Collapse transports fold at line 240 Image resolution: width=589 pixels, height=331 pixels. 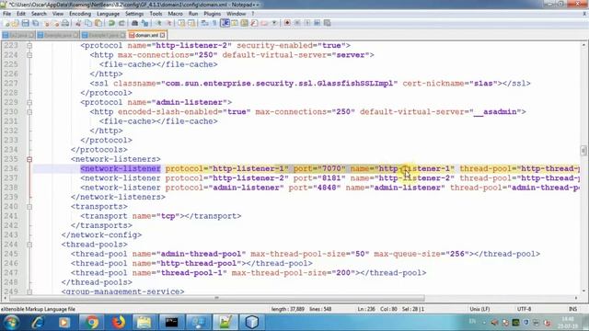(x=29, y=207)
